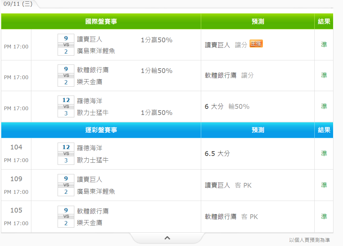Click game number 104
The width and height of the screenshot is (343, 246).
[16, 147]
